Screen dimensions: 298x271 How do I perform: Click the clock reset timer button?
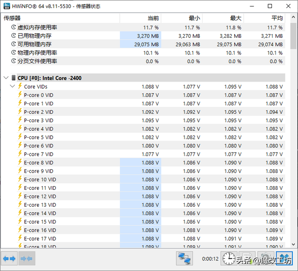click(229, 258)
